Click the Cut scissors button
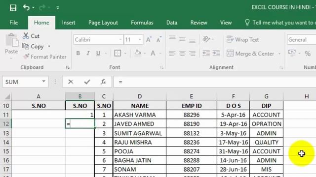The height and width of the screenshot is (177, 316). click(x=31, y=36)
